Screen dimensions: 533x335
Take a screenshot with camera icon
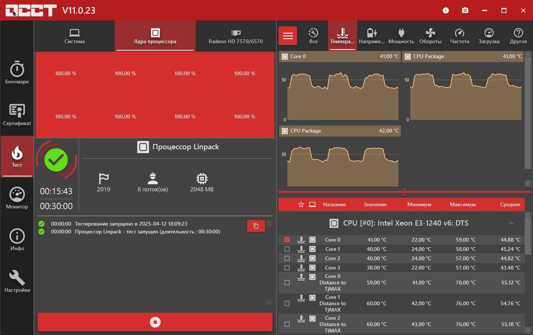[466, 10]
